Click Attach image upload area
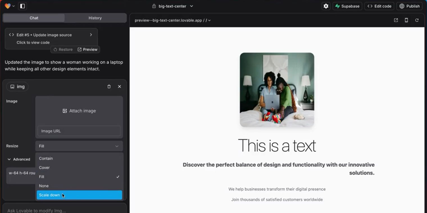427x213 pixels. pos(79,111)
